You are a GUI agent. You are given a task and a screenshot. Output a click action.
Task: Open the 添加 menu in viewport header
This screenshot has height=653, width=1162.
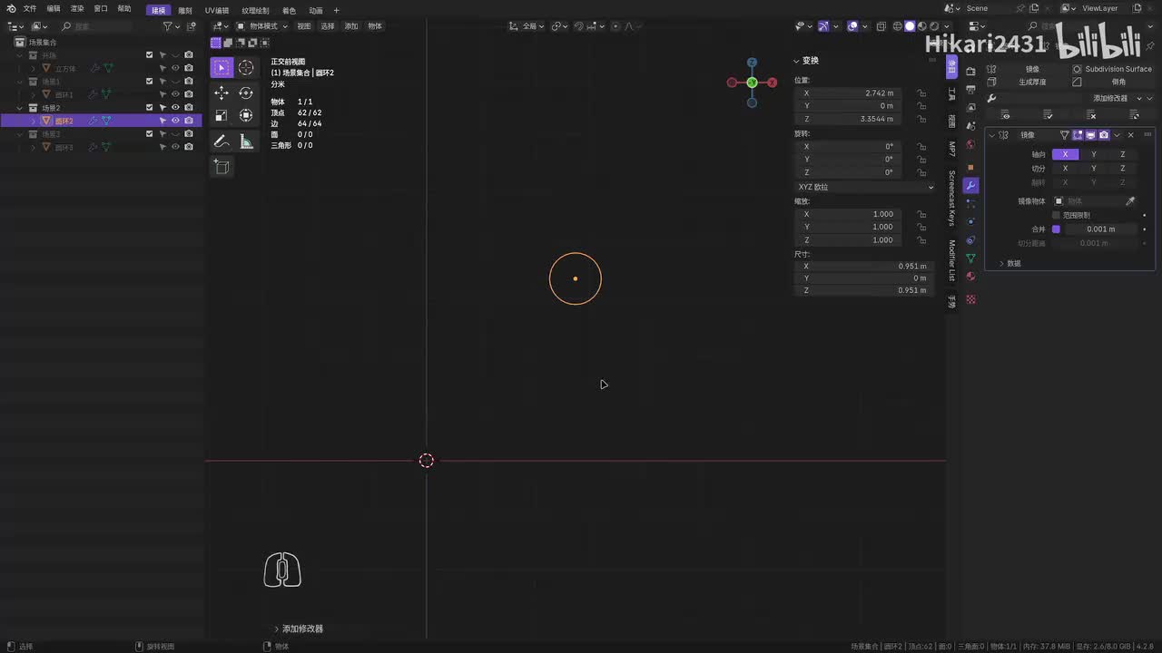[x=351, y=26]
